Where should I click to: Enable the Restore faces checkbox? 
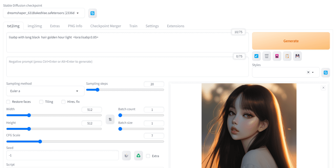coord(9,102)
